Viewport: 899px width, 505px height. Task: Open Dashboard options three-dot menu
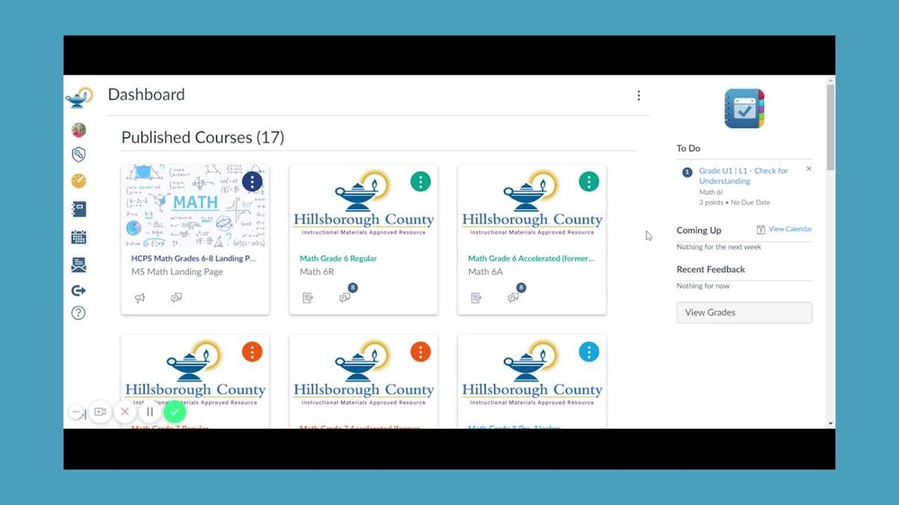point(638,95)
